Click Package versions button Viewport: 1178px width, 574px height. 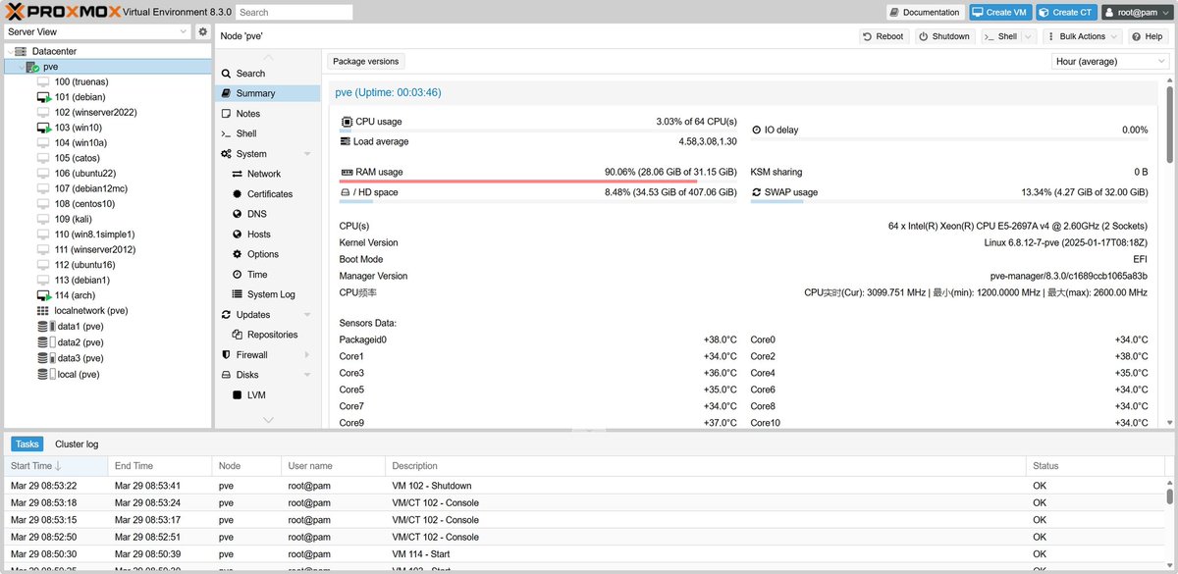(365, 61)
